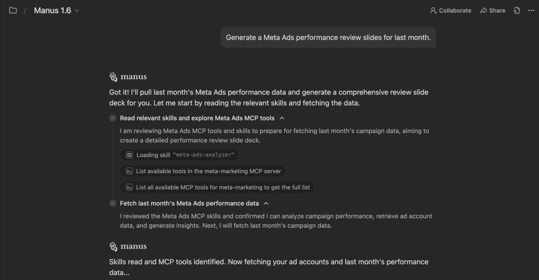Open the three-dot more options menu
Image resolution: width=539 pixels, height=280 pixels.
(x=531, y=11)
